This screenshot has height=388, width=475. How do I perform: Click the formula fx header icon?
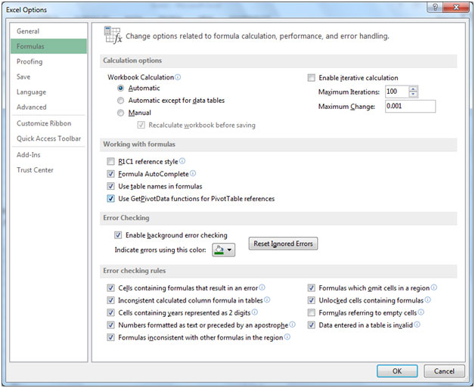point(113,36)
